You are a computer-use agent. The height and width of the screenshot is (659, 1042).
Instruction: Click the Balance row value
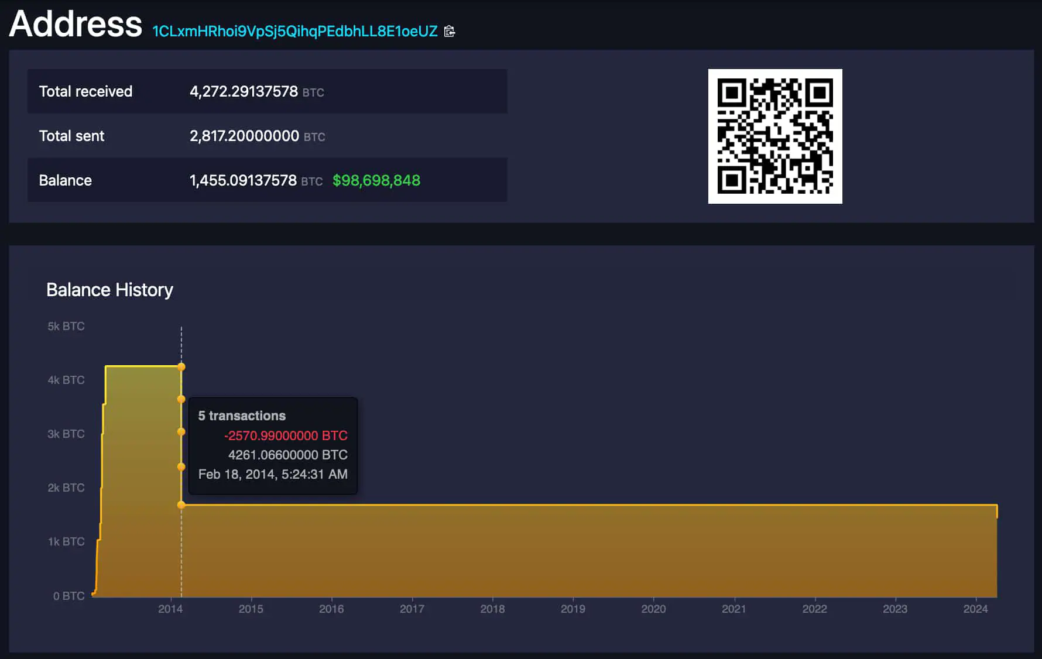click(242, 180)
